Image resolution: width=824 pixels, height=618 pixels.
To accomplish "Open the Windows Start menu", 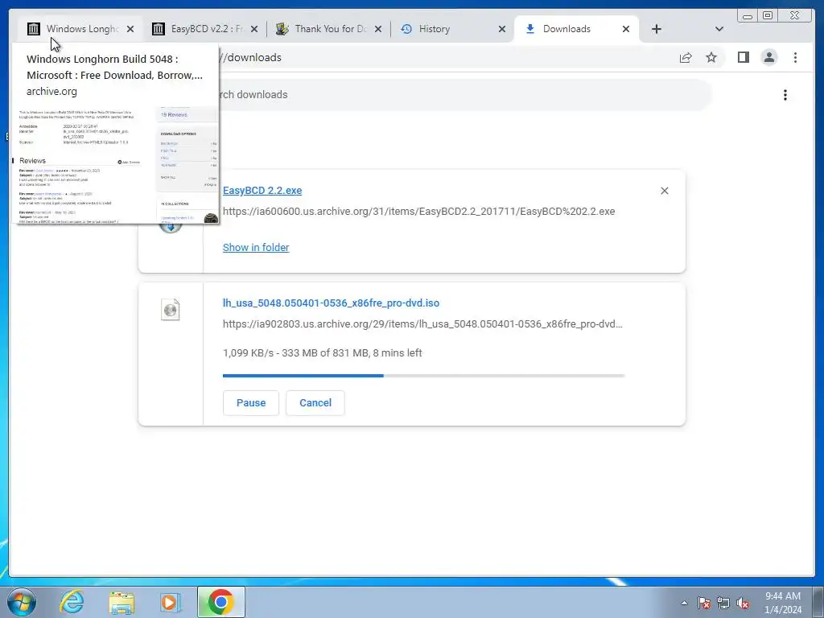I will (x=22, y=602).
